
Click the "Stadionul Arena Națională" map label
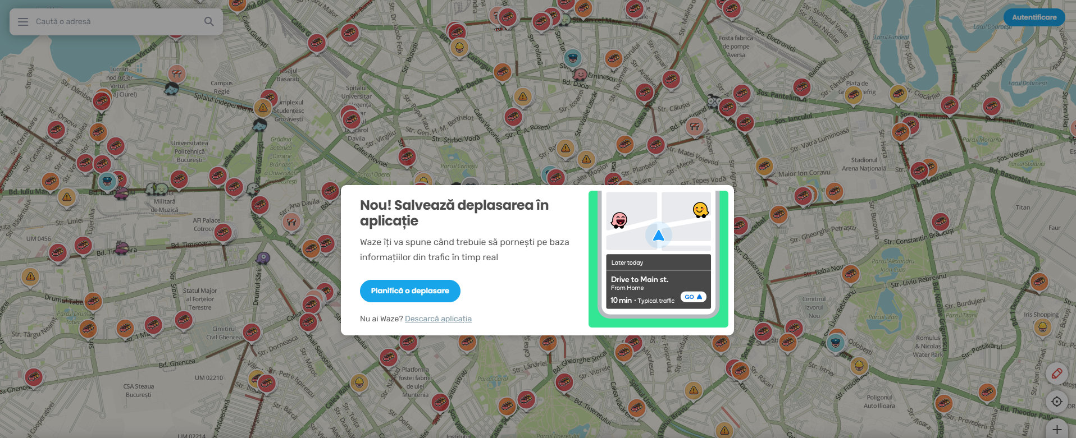click(864, 164)
